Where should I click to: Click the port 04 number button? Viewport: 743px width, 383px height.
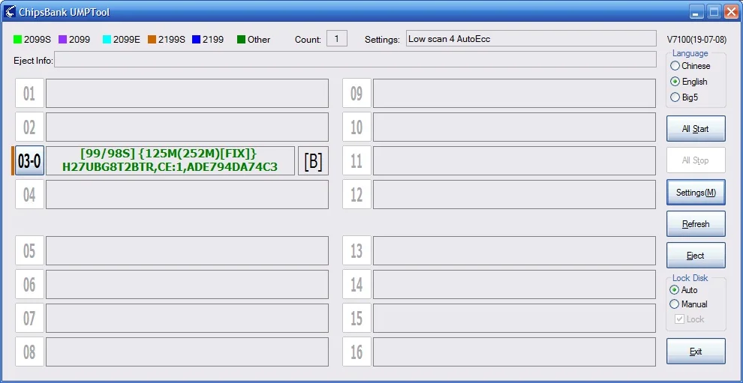(x=29, y=194)
